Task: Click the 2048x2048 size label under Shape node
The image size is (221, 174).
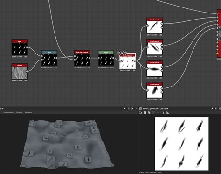Action: 20,57
